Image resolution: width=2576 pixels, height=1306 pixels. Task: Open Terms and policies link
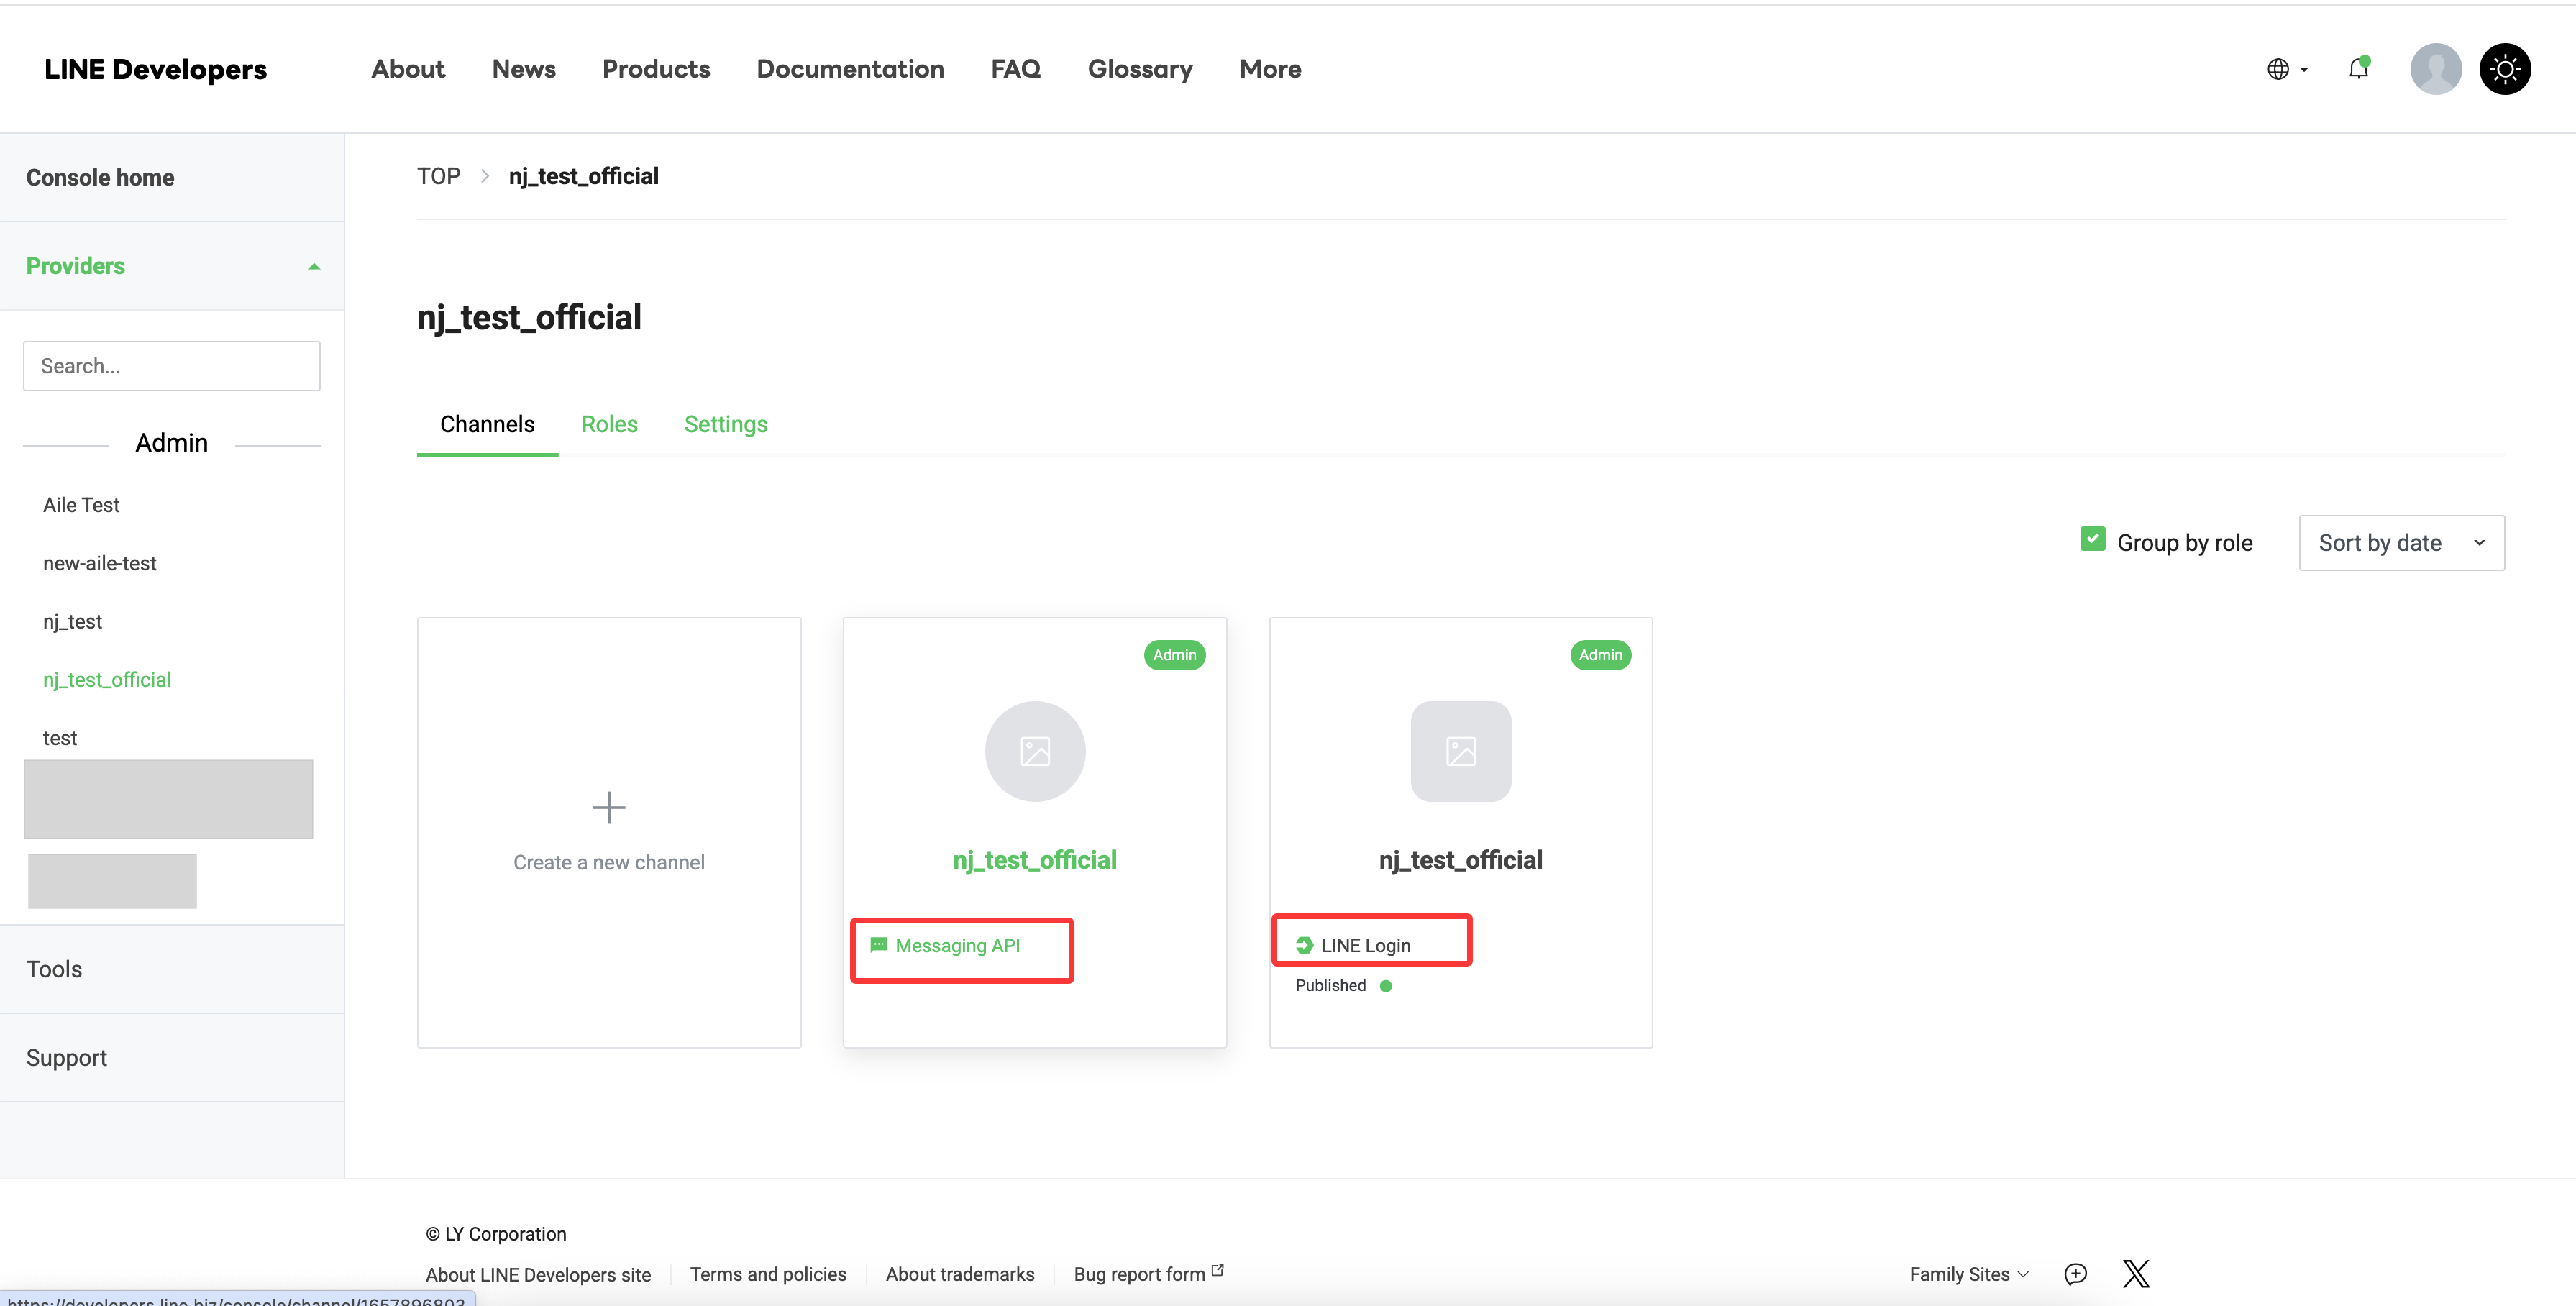pos(767,1274)
